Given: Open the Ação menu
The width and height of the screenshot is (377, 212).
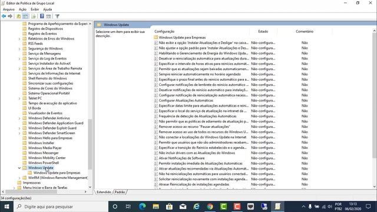Looking at the screenshot, I should point(22,9).
